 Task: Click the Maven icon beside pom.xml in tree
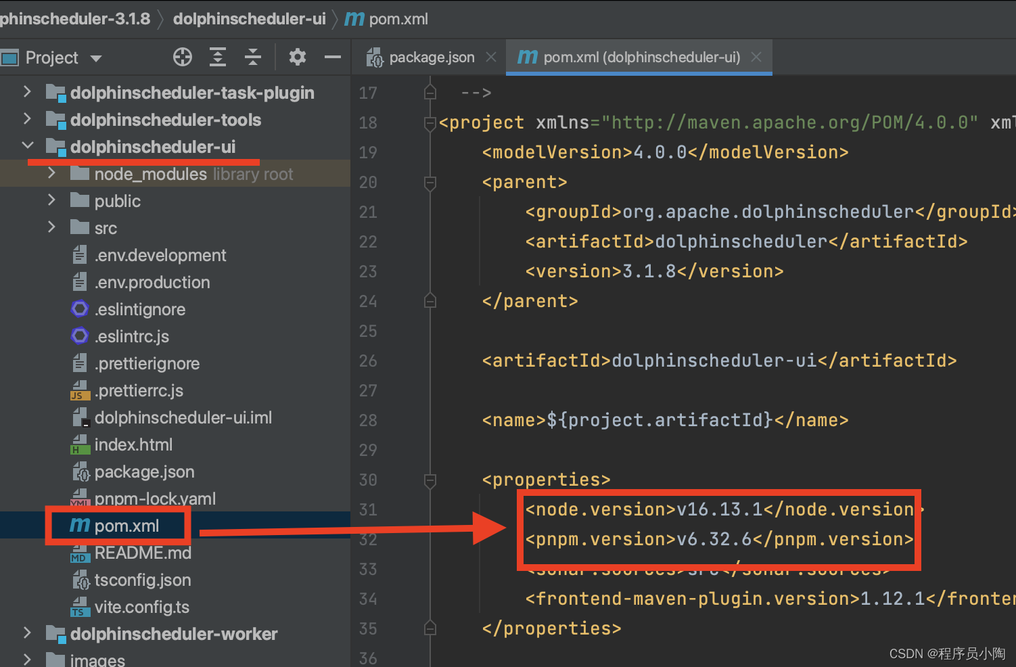(x=80, y=526)
